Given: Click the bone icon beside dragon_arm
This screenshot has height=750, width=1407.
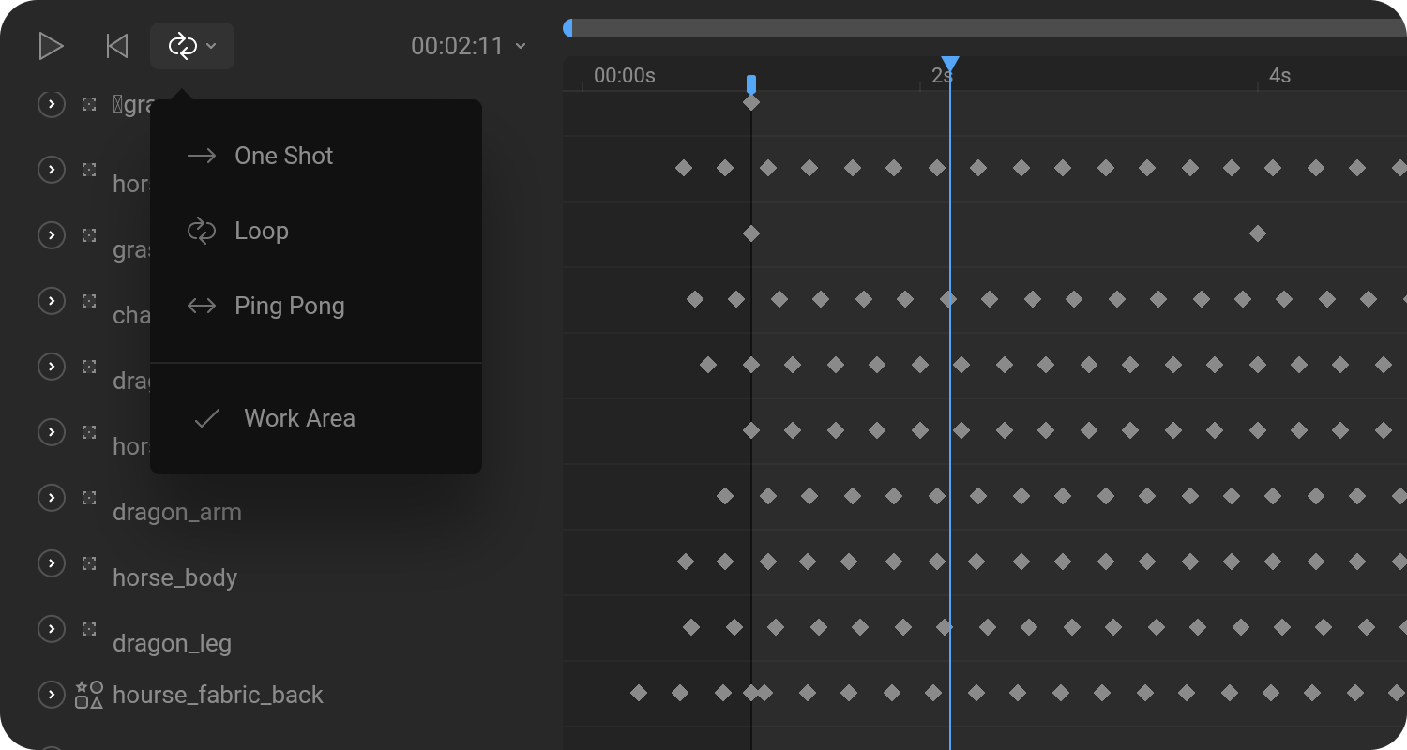Looking at the screenshot, I should [x=89, y=498].
